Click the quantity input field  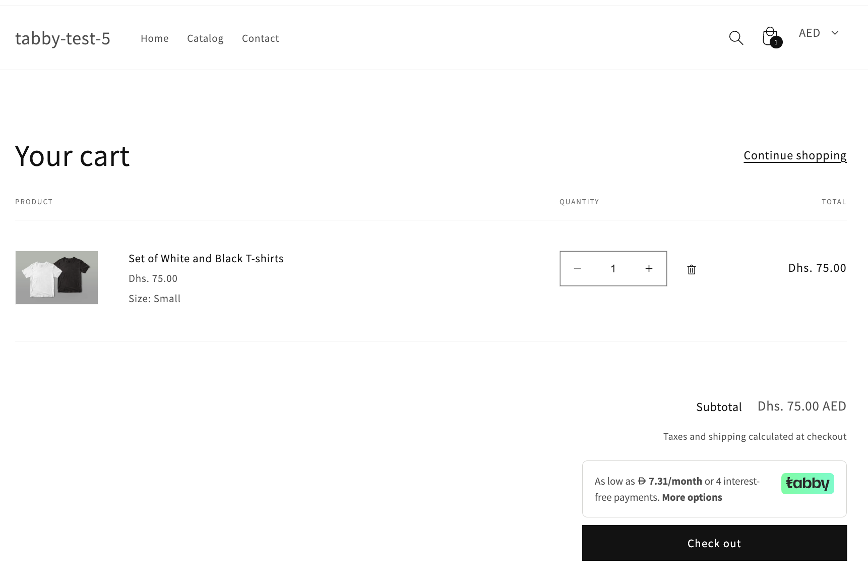(x=613, y=269)
